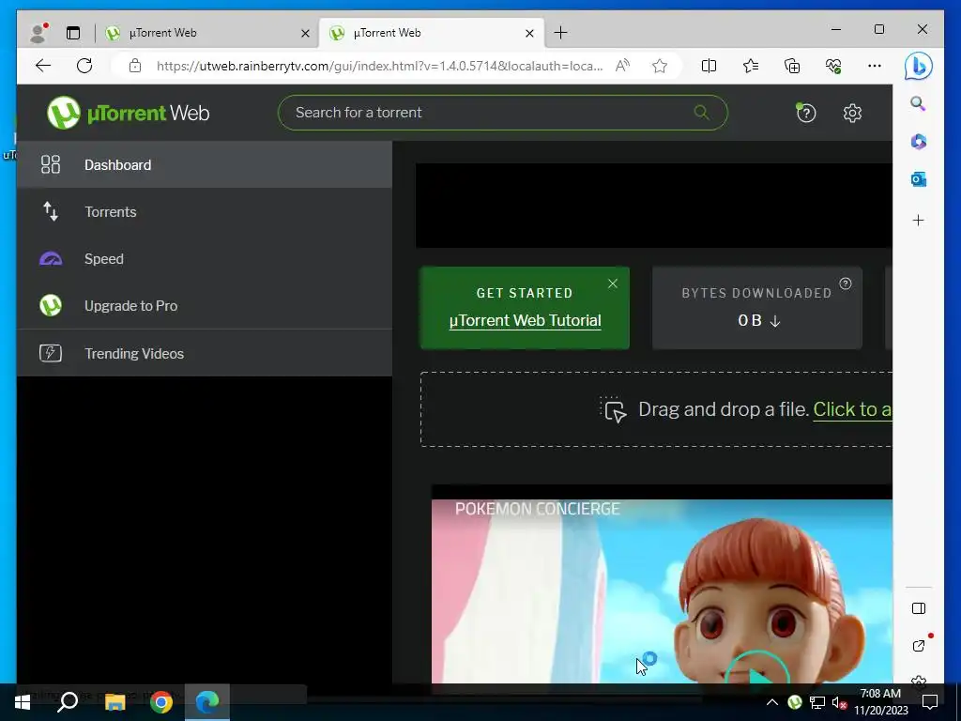961x721 pixels.
Task: Select Upgrade to Pro in sidebar
Action: [x=204, y=305]
